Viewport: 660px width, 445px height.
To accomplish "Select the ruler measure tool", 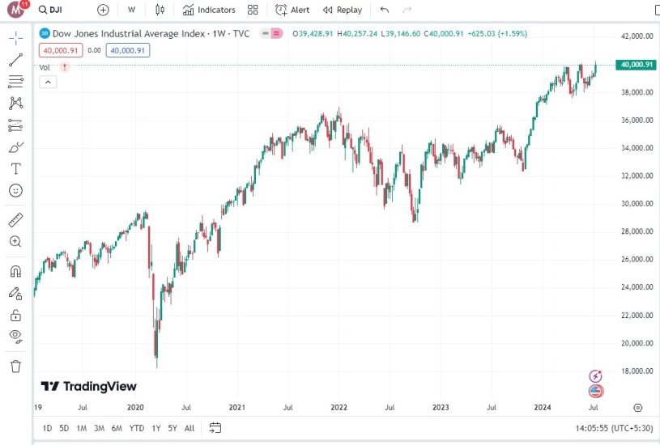I will [15, 220].
